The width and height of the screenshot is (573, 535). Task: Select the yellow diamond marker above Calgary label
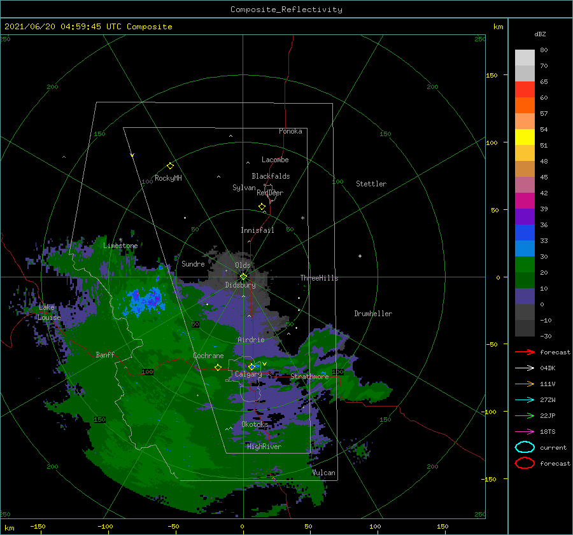[x=251, y=366]
